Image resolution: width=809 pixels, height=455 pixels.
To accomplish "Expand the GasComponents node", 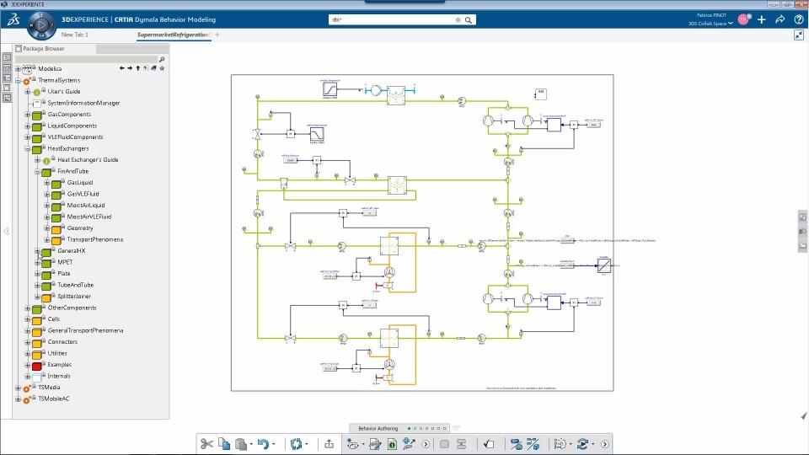I will 28,115.
